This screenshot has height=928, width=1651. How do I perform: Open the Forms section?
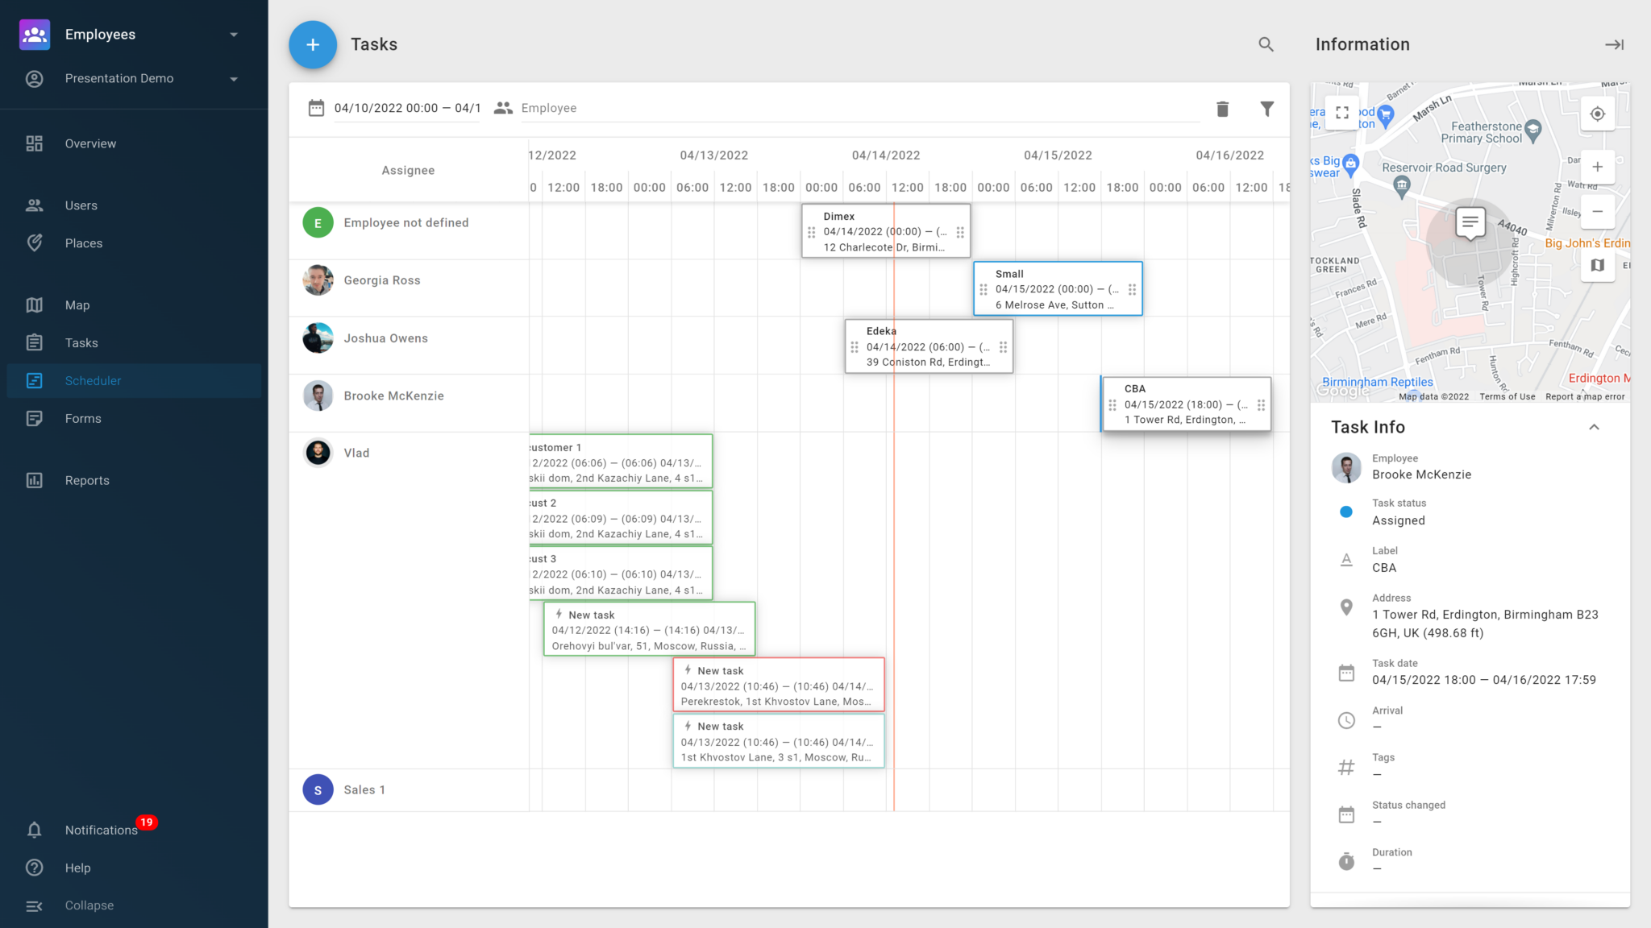[83, 418]
